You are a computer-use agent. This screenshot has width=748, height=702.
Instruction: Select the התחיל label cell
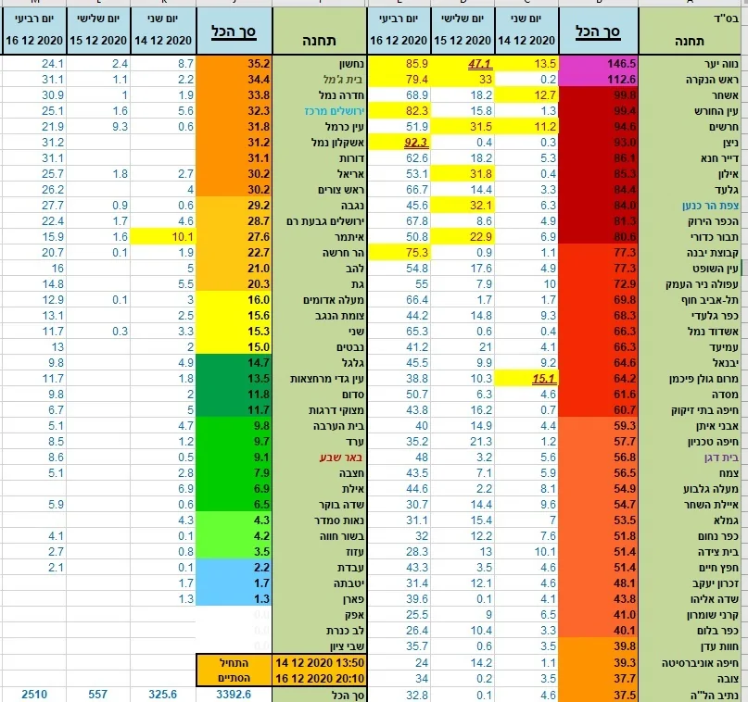(235, 664)
